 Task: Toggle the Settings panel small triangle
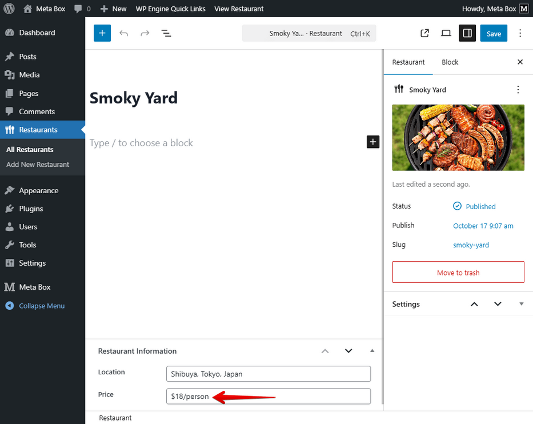tap(521, 304)
